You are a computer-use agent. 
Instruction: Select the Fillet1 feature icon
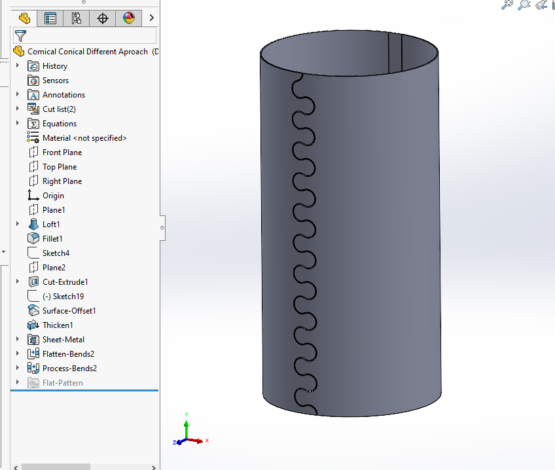click(x=33, y=239)
